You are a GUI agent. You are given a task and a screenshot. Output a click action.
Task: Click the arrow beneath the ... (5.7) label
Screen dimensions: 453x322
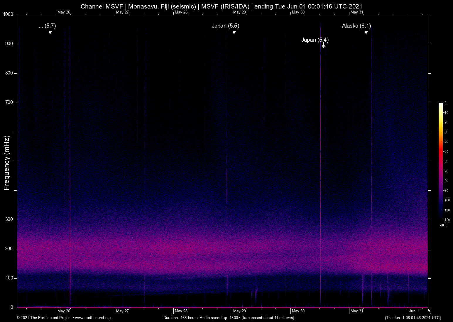click(x=50, y=31)
